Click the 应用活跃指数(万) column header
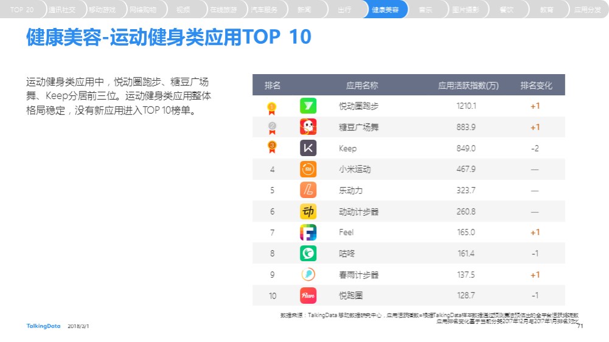This screenshot has height=342, width=609. point(468,85)
